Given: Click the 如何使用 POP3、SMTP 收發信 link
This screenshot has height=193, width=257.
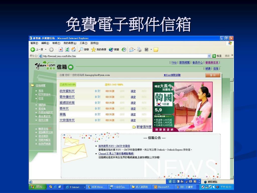Looking at the screenshot, I should (x=114, y=146).
